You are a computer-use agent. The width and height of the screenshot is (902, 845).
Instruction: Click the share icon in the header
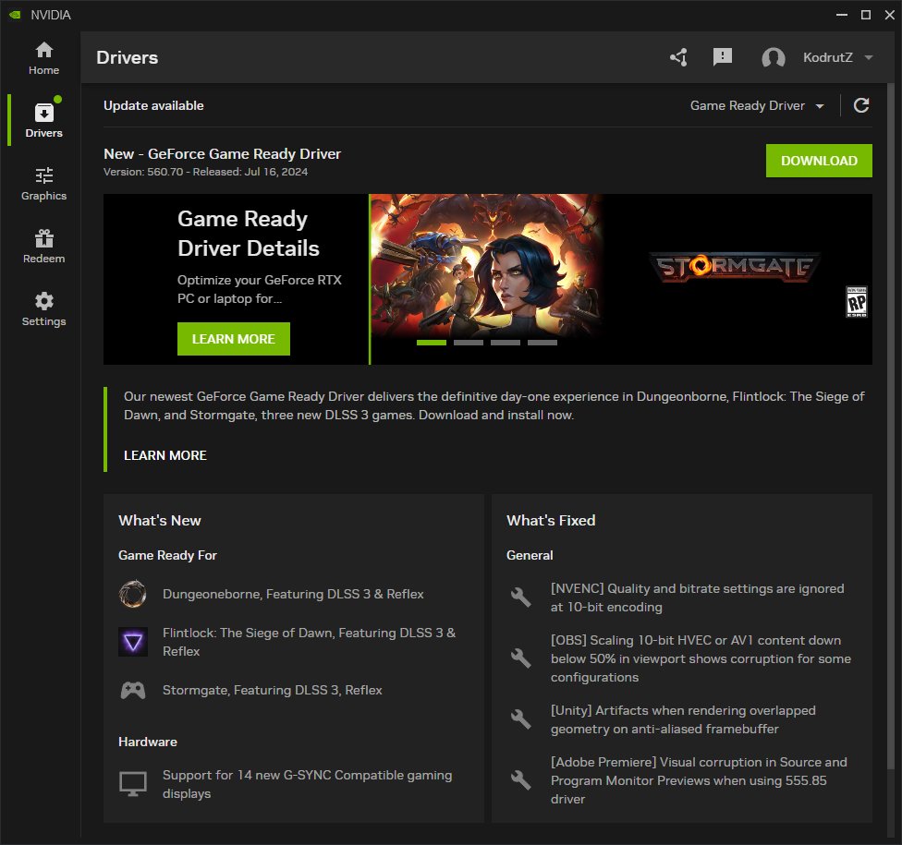tap(678, 56)
